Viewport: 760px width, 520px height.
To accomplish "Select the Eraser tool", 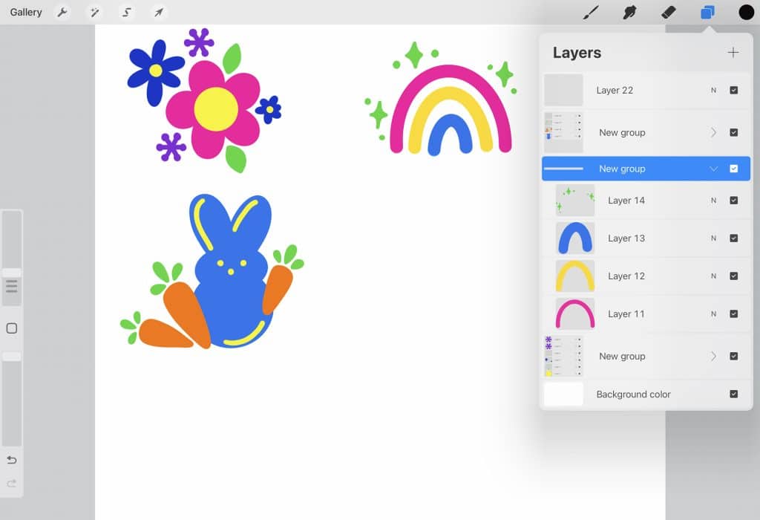I will click(669, 12).
